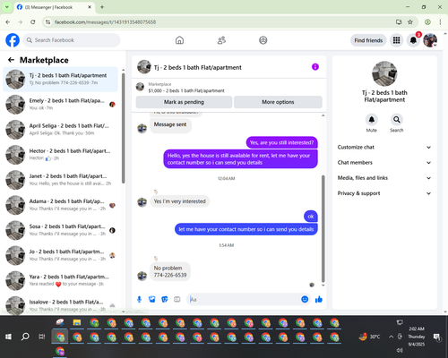The height and width of the screenshot is (358, 448).
Task: Show hidden system tray icons
Action: click(x=391, y=337)
